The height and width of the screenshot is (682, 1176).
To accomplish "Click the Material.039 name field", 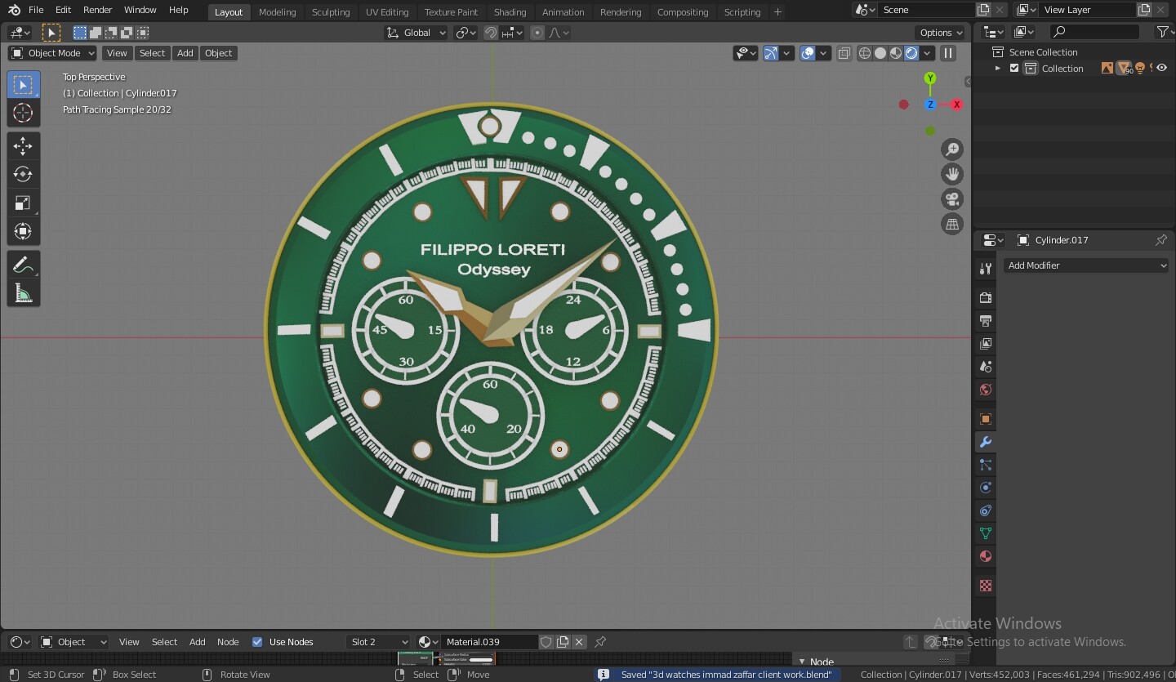I will tap(489, 642).
